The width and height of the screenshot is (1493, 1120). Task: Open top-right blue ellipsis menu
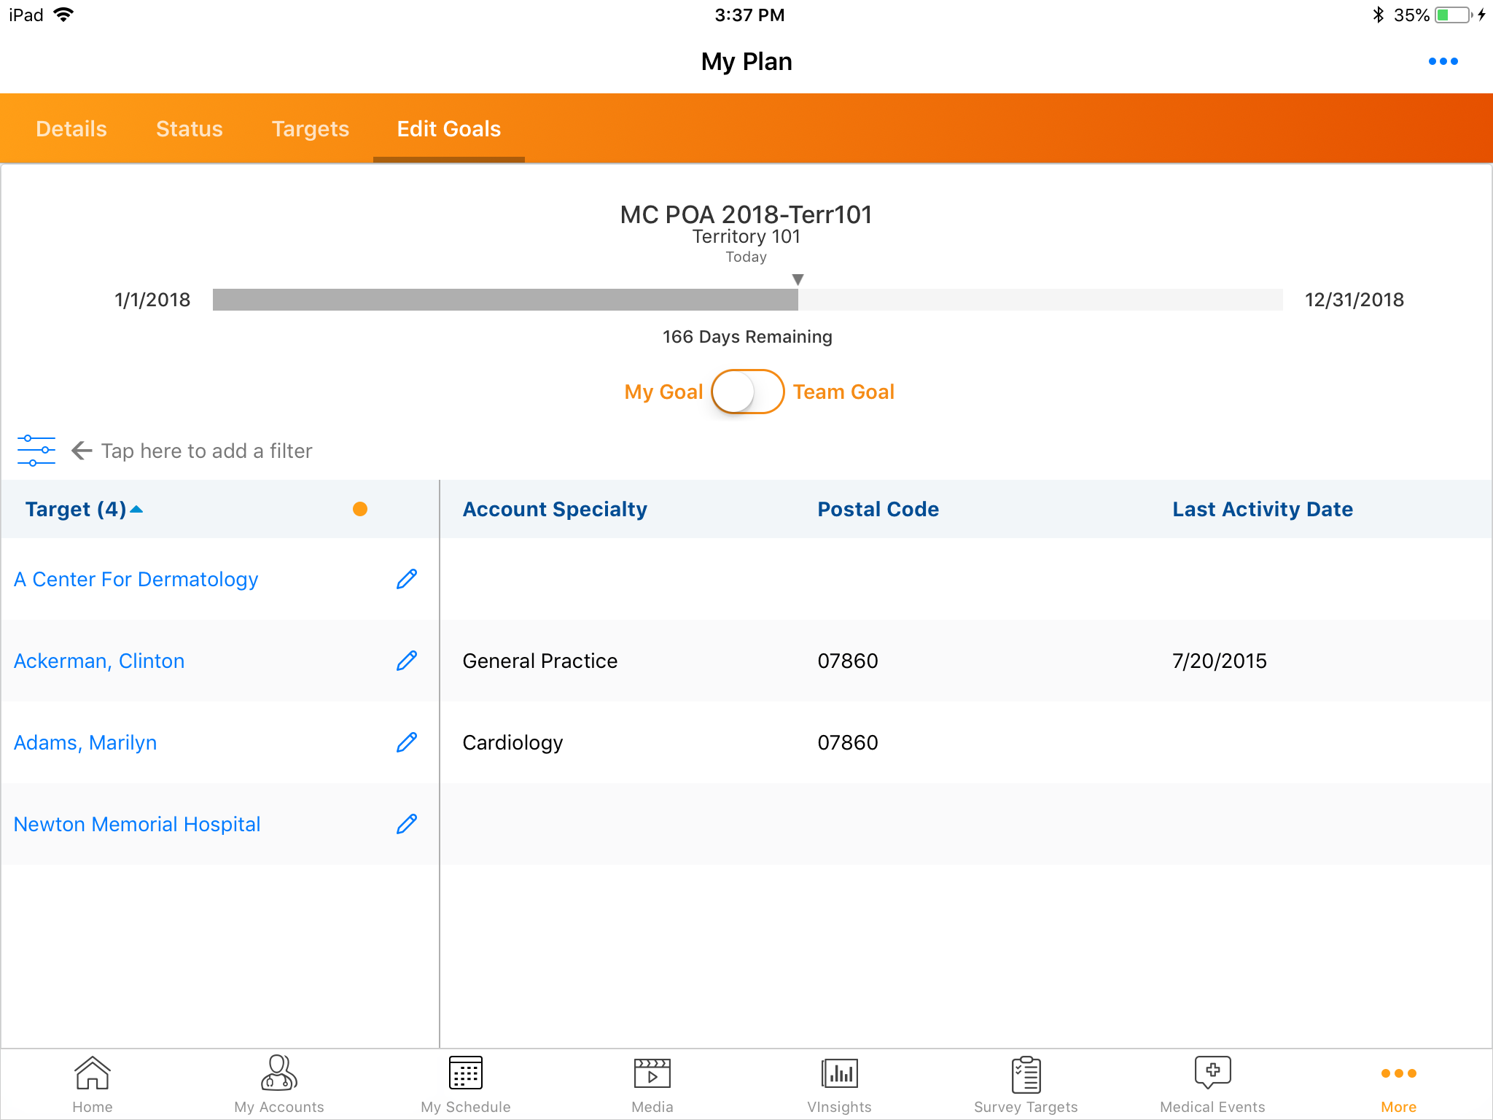[1442, 61]
